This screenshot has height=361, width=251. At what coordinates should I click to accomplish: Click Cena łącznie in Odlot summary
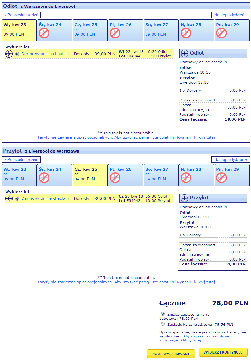193,119
